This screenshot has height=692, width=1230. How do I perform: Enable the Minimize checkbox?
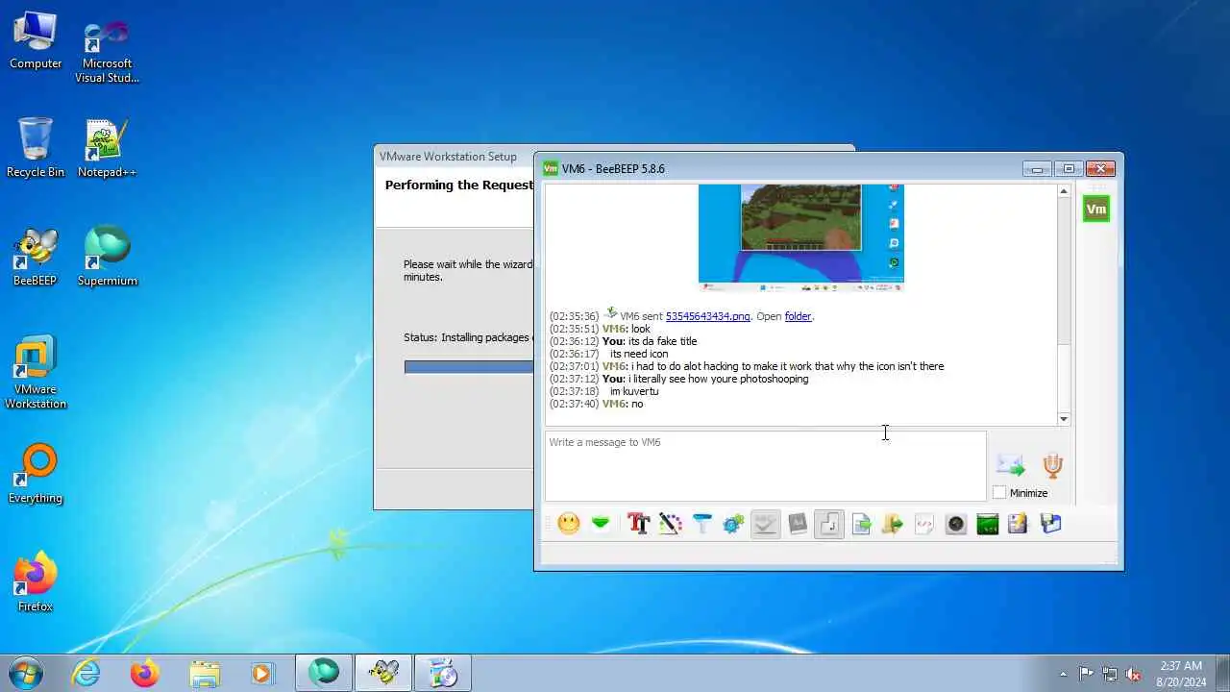click(999, 493)
